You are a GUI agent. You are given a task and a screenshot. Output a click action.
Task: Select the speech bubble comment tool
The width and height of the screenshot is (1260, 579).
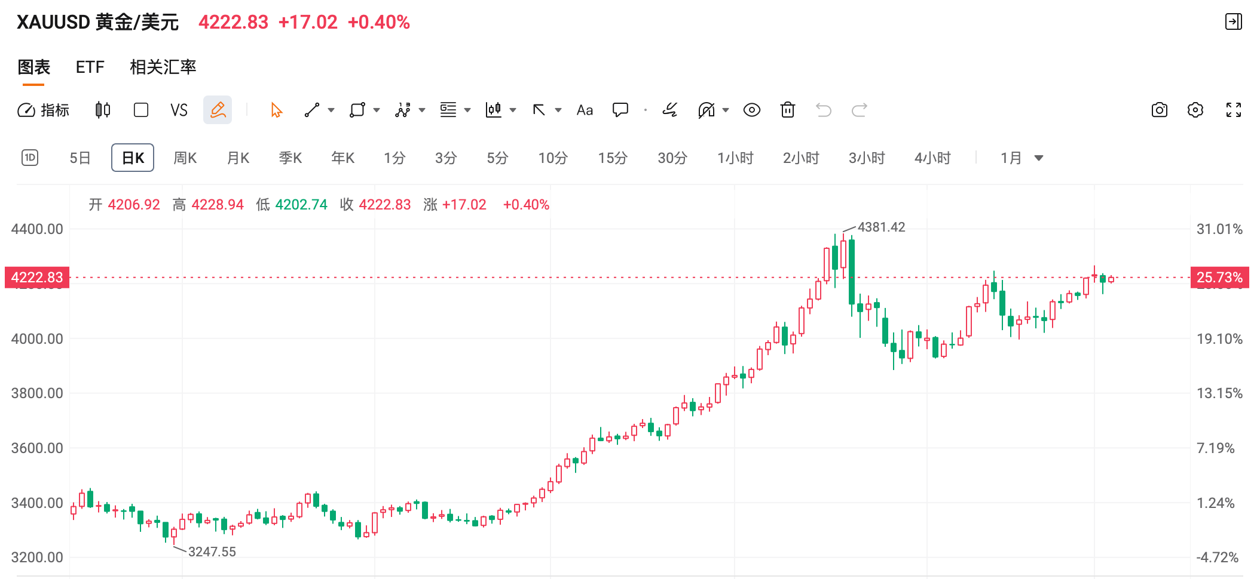click(620, 110)
